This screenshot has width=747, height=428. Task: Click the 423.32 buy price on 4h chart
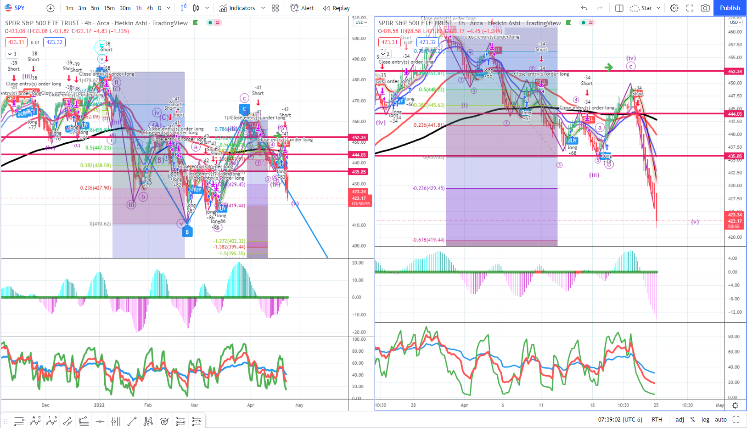[x=54, y=42]
